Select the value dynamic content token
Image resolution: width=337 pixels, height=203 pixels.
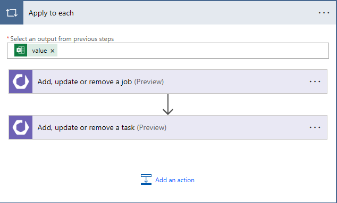(39, 51)
